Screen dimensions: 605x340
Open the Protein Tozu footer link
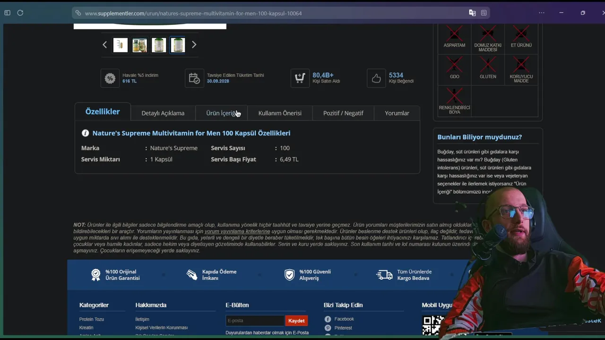tap(92, 319)
